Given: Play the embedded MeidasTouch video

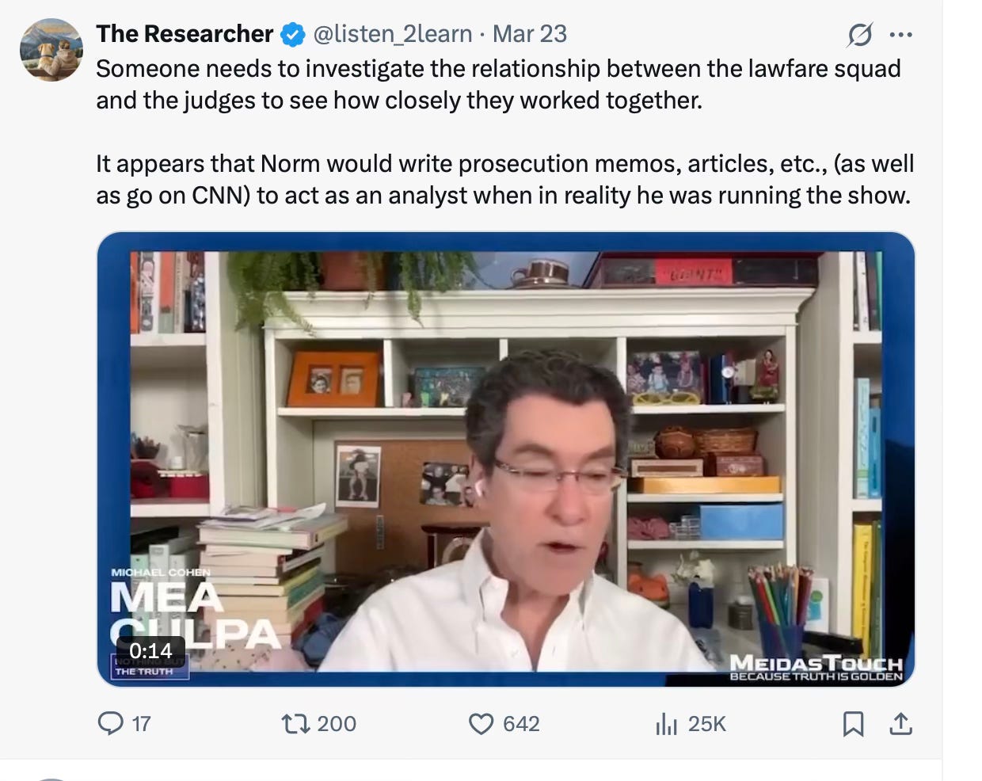Looking at the screenshot, I should pos(506,459).
